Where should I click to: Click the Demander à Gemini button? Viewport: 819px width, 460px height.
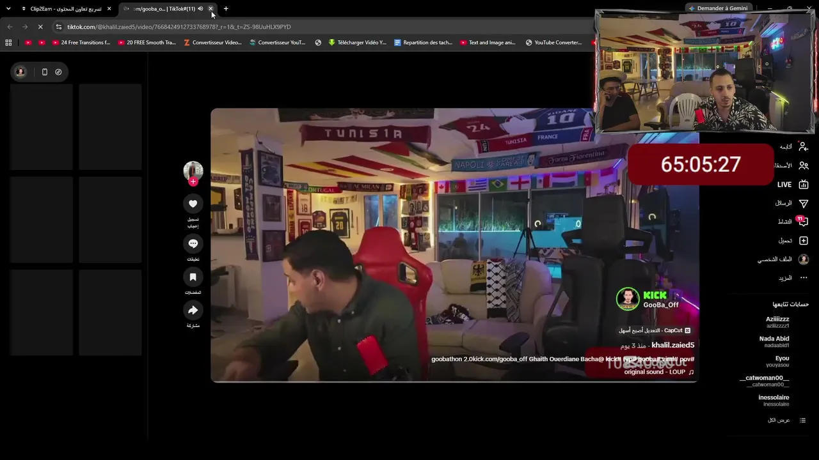(718, 8)
